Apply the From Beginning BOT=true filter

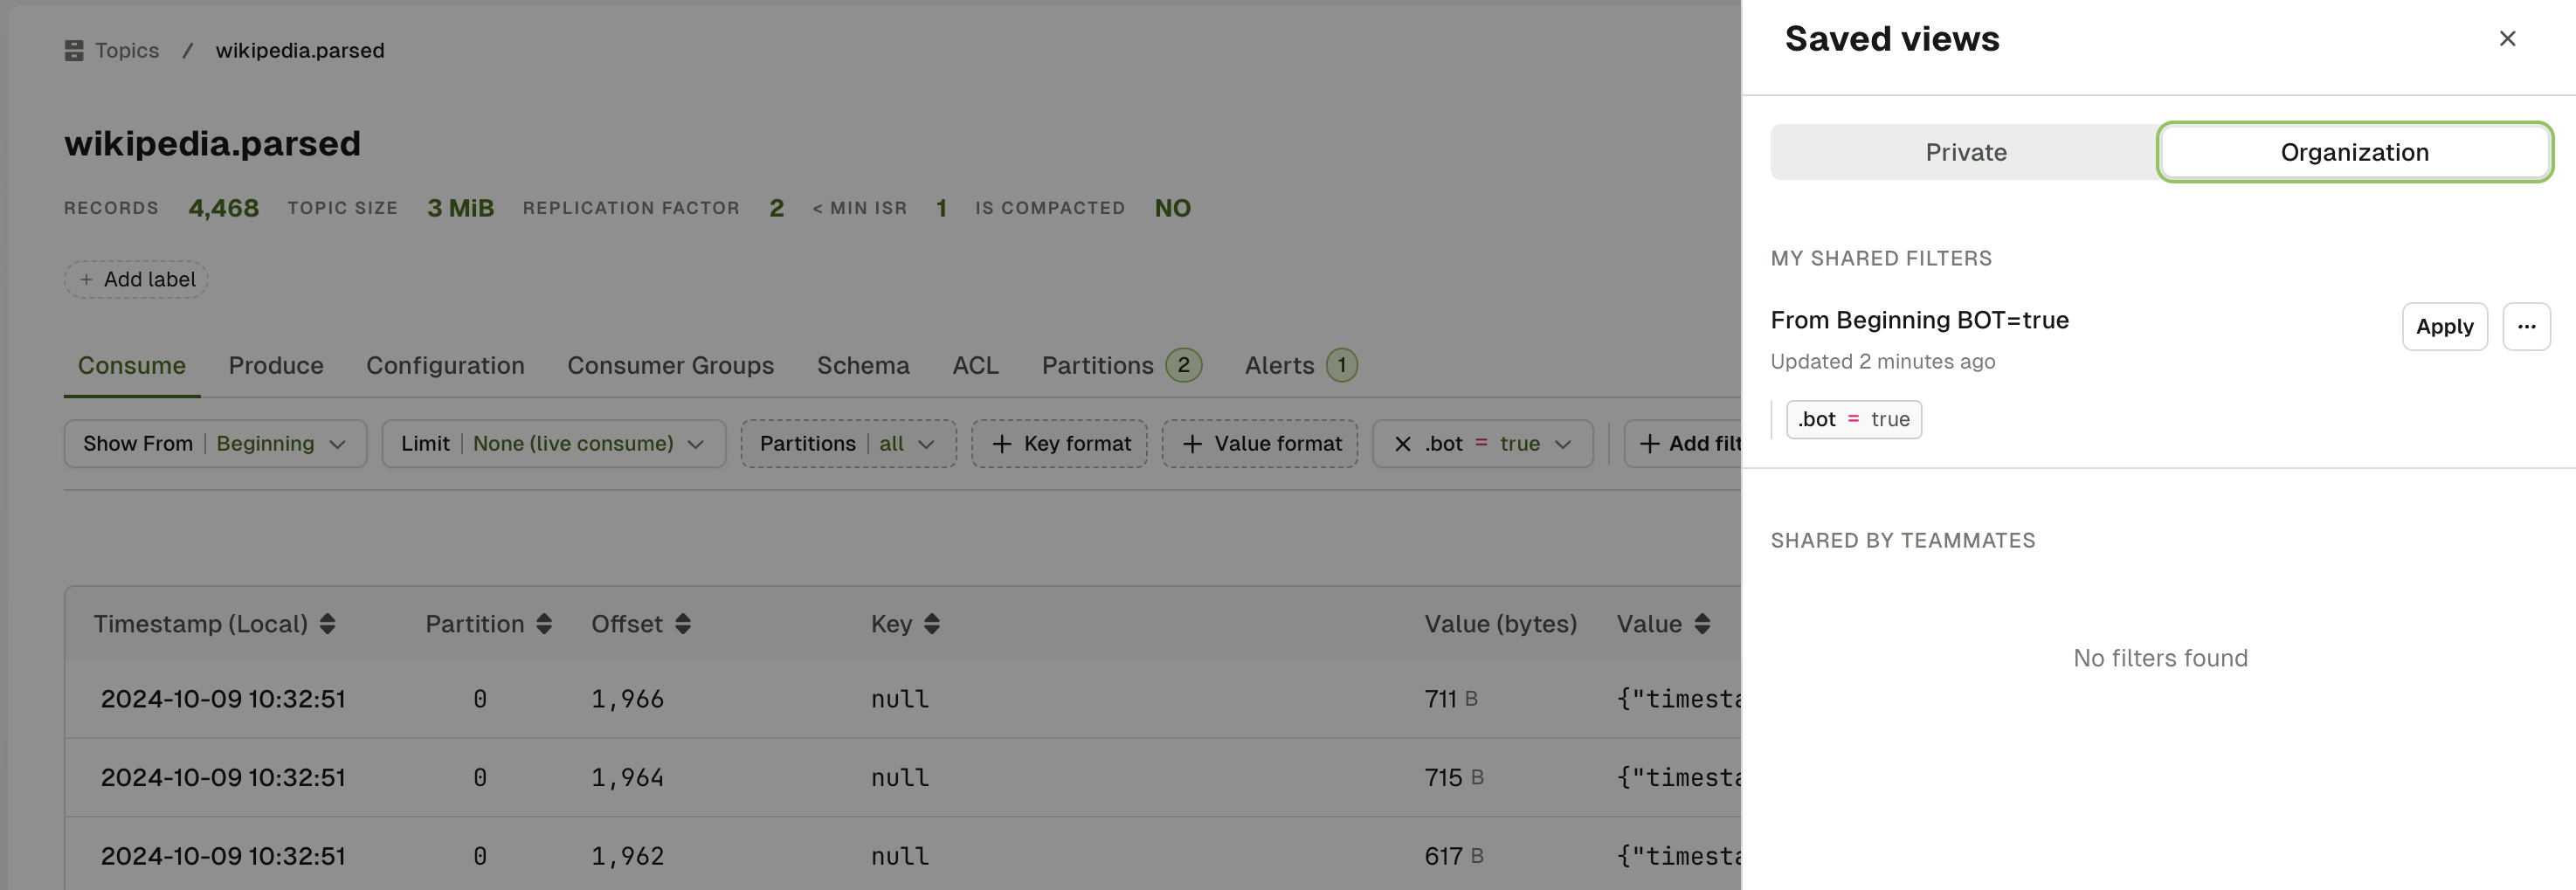pyautogui.click(x=2444, y=326)
